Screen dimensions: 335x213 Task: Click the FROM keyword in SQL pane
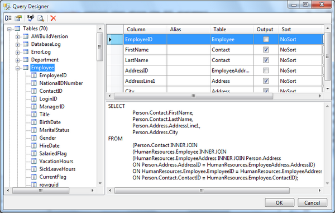(x=116, y=139)
